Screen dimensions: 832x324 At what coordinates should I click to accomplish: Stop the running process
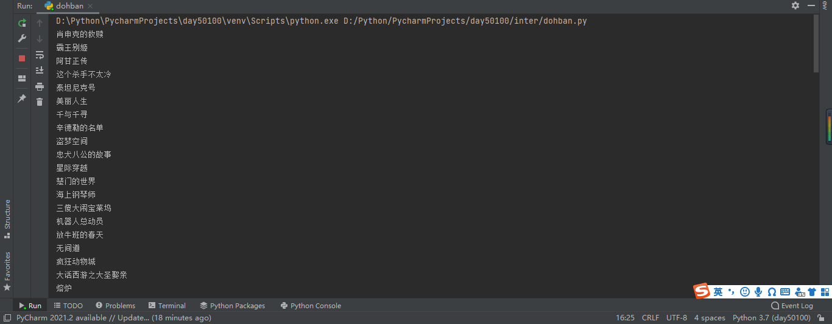(22, 58)
